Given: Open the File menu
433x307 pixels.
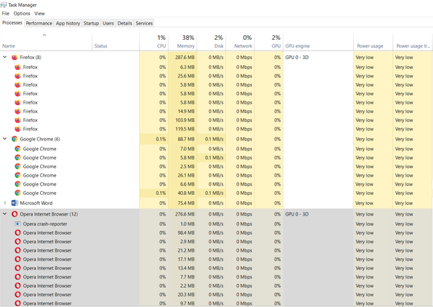Looking at the screenshot, I should [5, 14].
